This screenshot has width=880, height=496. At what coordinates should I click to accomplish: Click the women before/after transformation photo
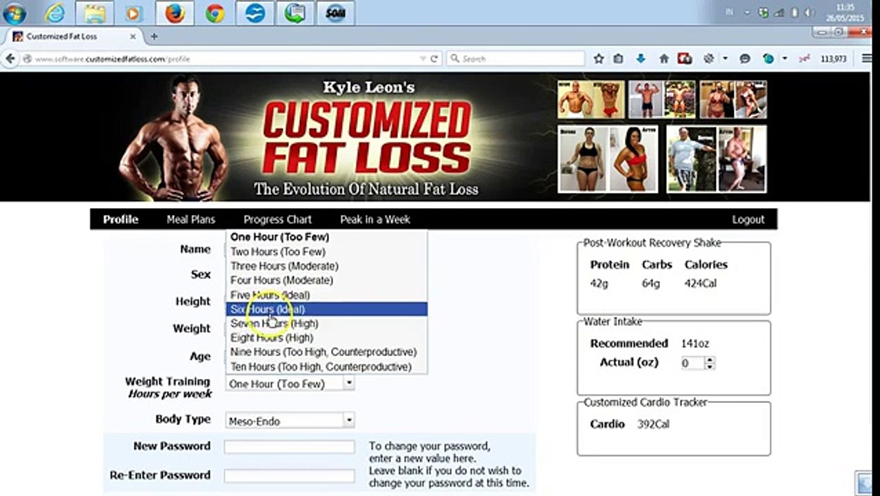tap(608, 158)
